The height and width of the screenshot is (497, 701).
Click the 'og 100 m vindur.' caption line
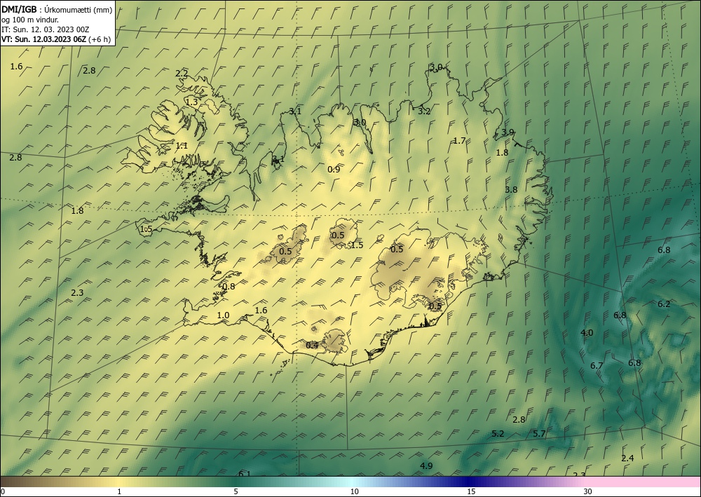tap(30, 20)
